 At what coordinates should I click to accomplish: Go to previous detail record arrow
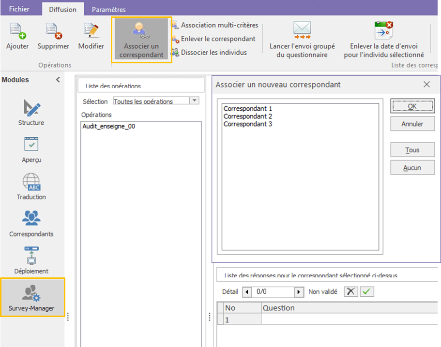[247, 292]
